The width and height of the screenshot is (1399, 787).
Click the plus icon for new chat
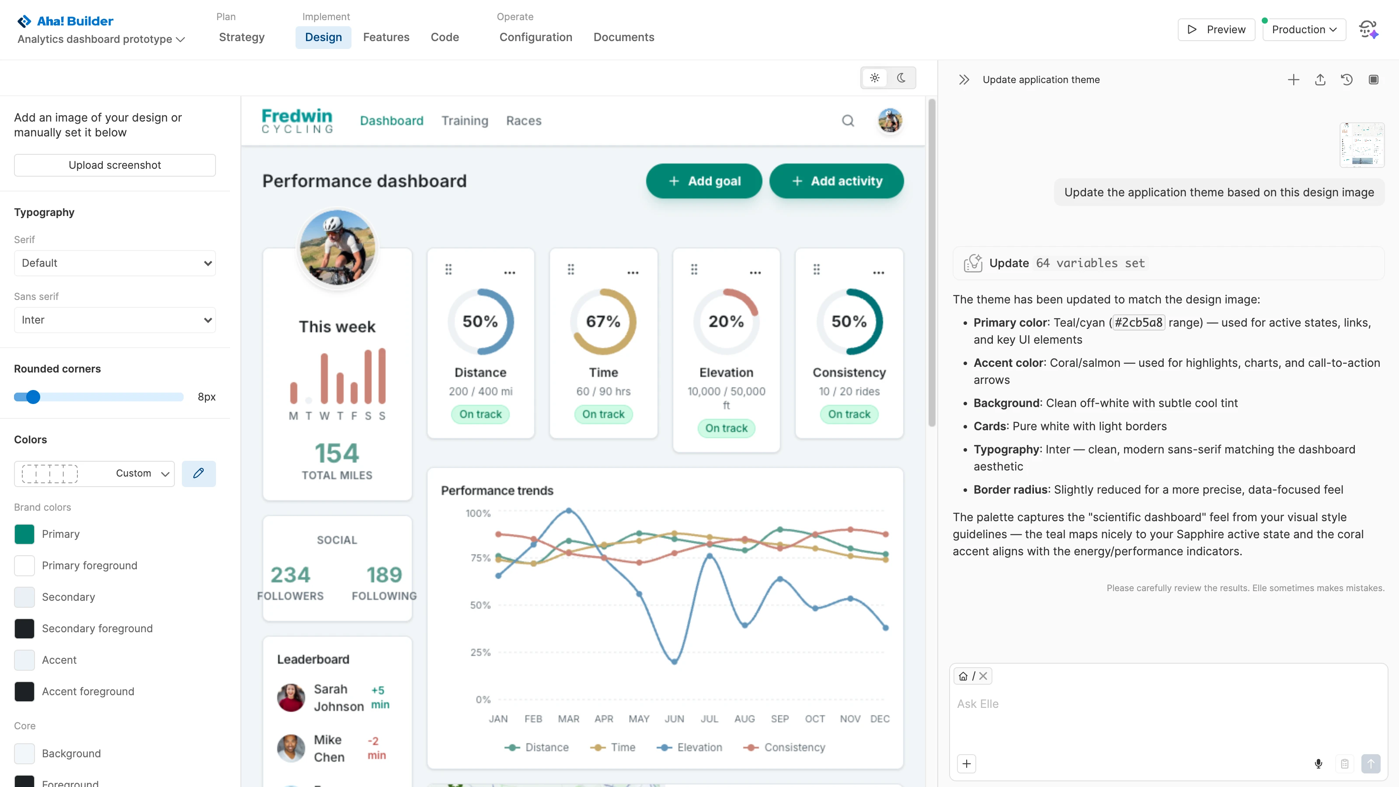click(x=1294, y=80)
